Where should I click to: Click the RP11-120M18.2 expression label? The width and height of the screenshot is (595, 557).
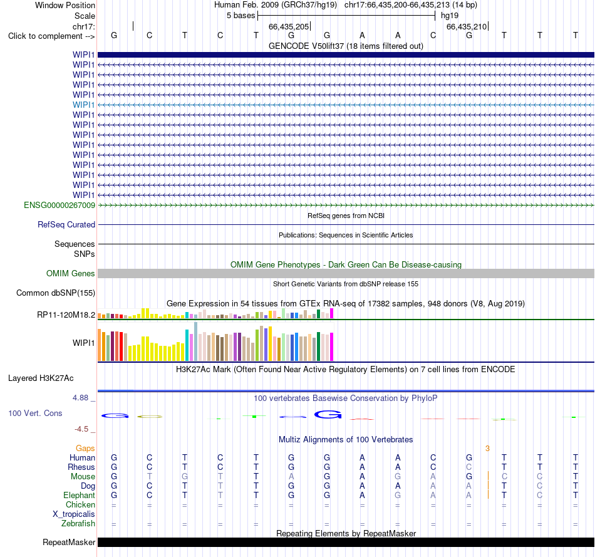[x=66, y=315]
